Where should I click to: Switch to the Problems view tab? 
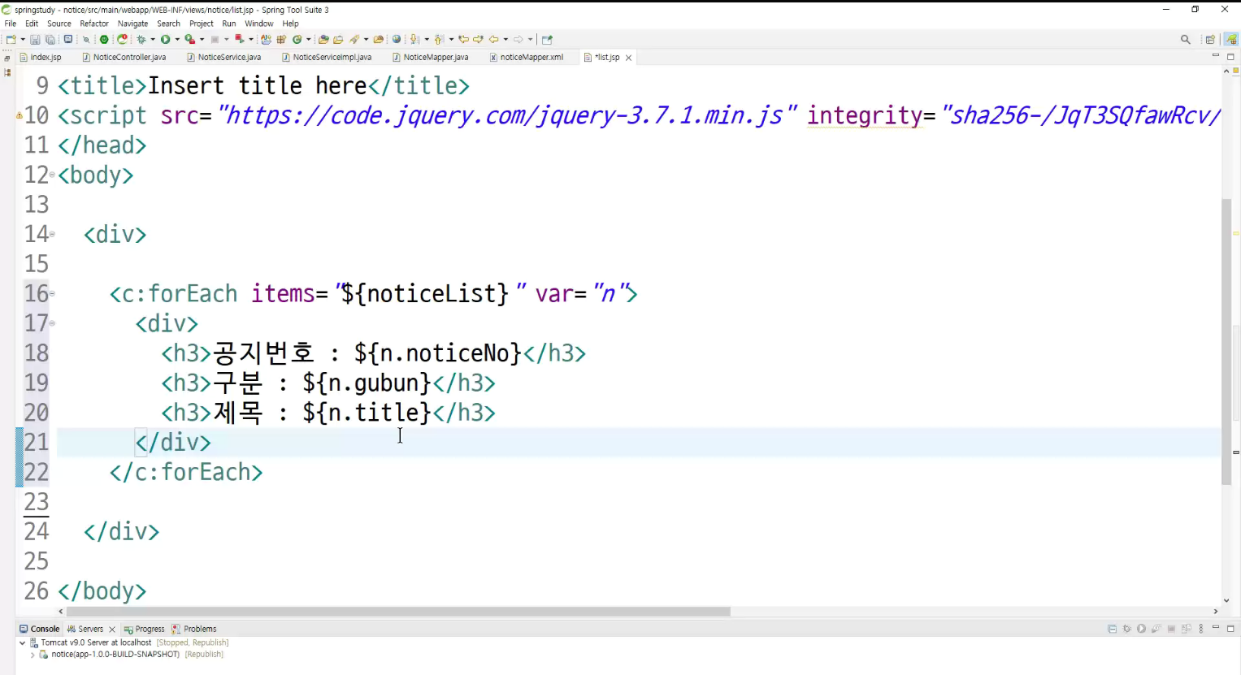click(194, 629)
